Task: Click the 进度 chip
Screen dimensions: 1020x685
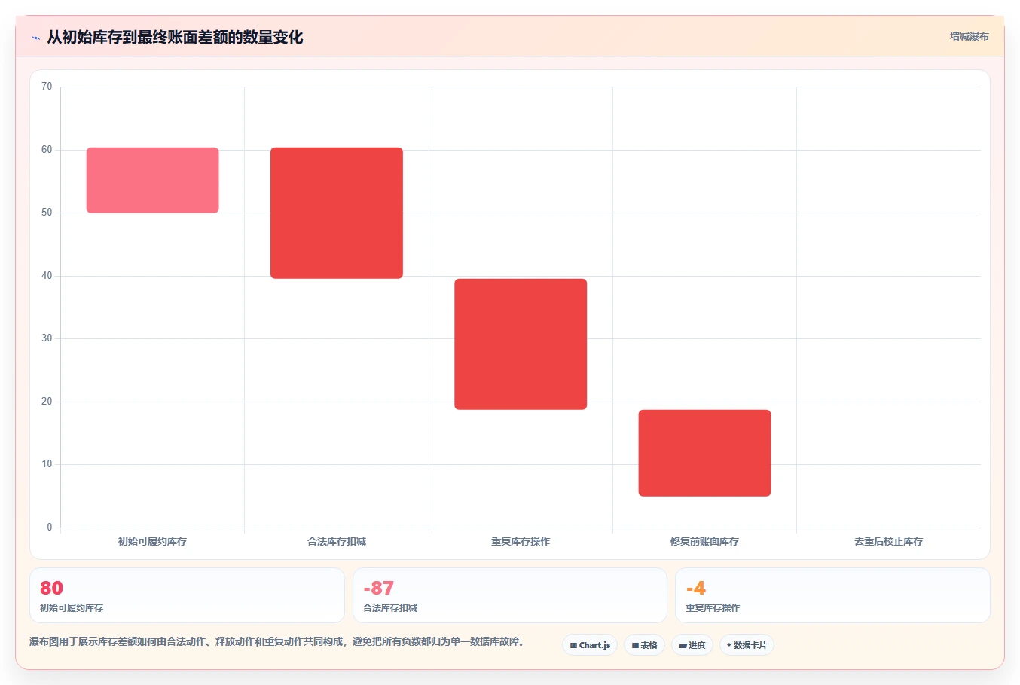Action: point(692,645)
